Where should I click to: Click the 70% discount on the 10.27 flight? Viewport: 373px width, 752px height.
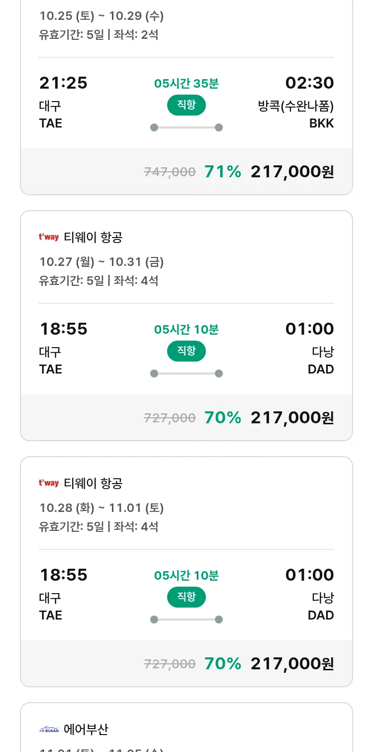tap(222, 418)
